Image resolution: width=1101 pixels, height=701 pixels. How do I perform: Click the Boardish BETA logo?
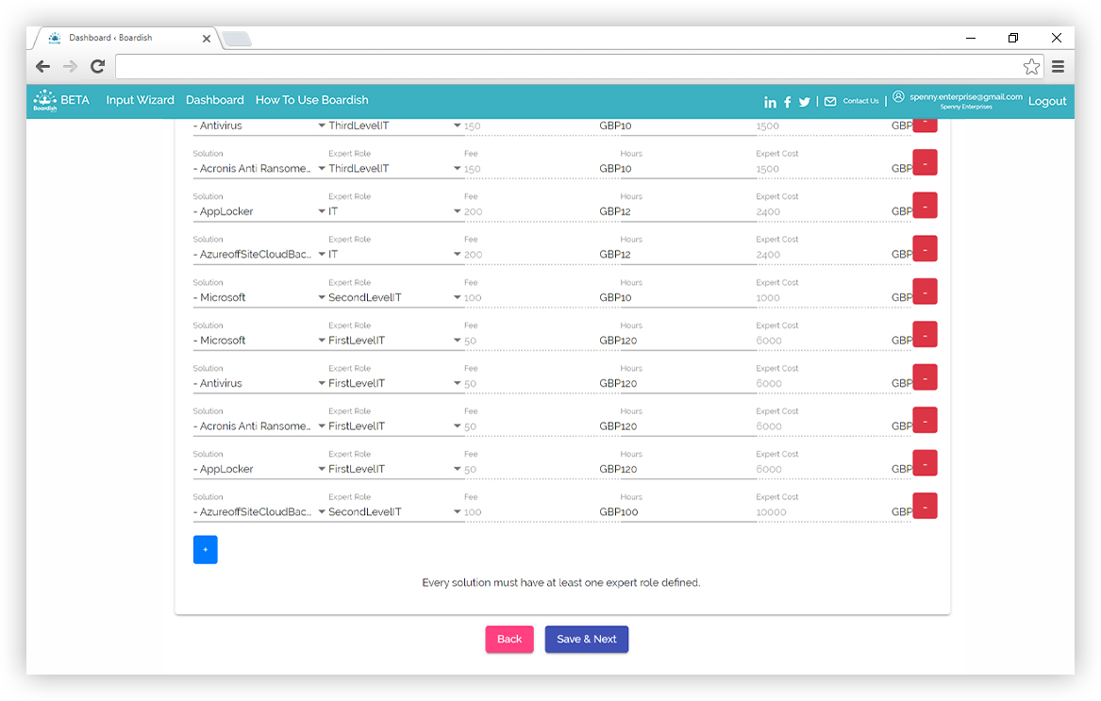click(x=61, y=100)
